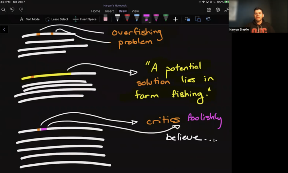Open the Insert tab
This screenshot has width=288, height=173.
pos(109,11)
